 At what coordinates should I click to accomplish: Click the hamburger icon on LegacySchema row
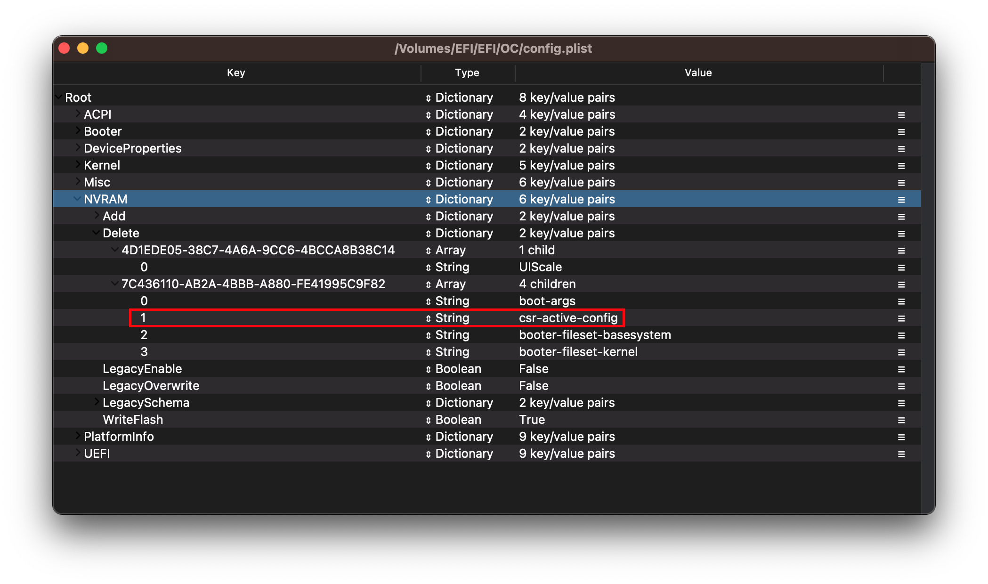[901, 403]
